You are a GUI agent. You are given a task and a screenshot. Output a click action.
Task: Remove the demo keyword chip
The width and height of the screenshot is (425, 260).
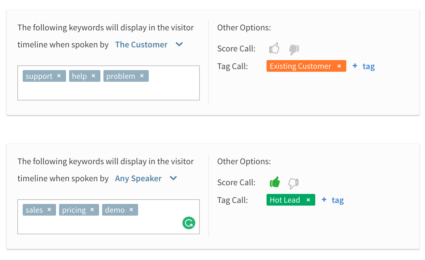coord(131,210)
